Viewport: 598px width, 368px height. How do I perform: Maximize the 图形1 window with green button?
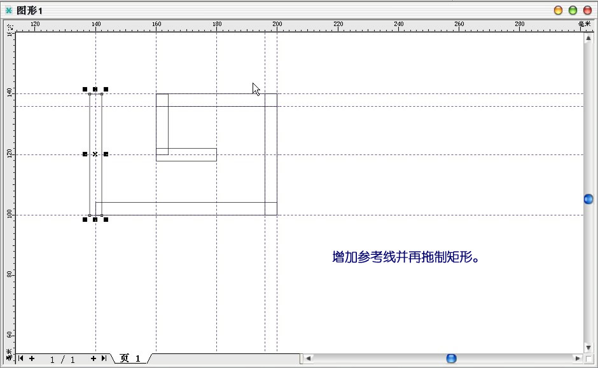click(573, 10)
